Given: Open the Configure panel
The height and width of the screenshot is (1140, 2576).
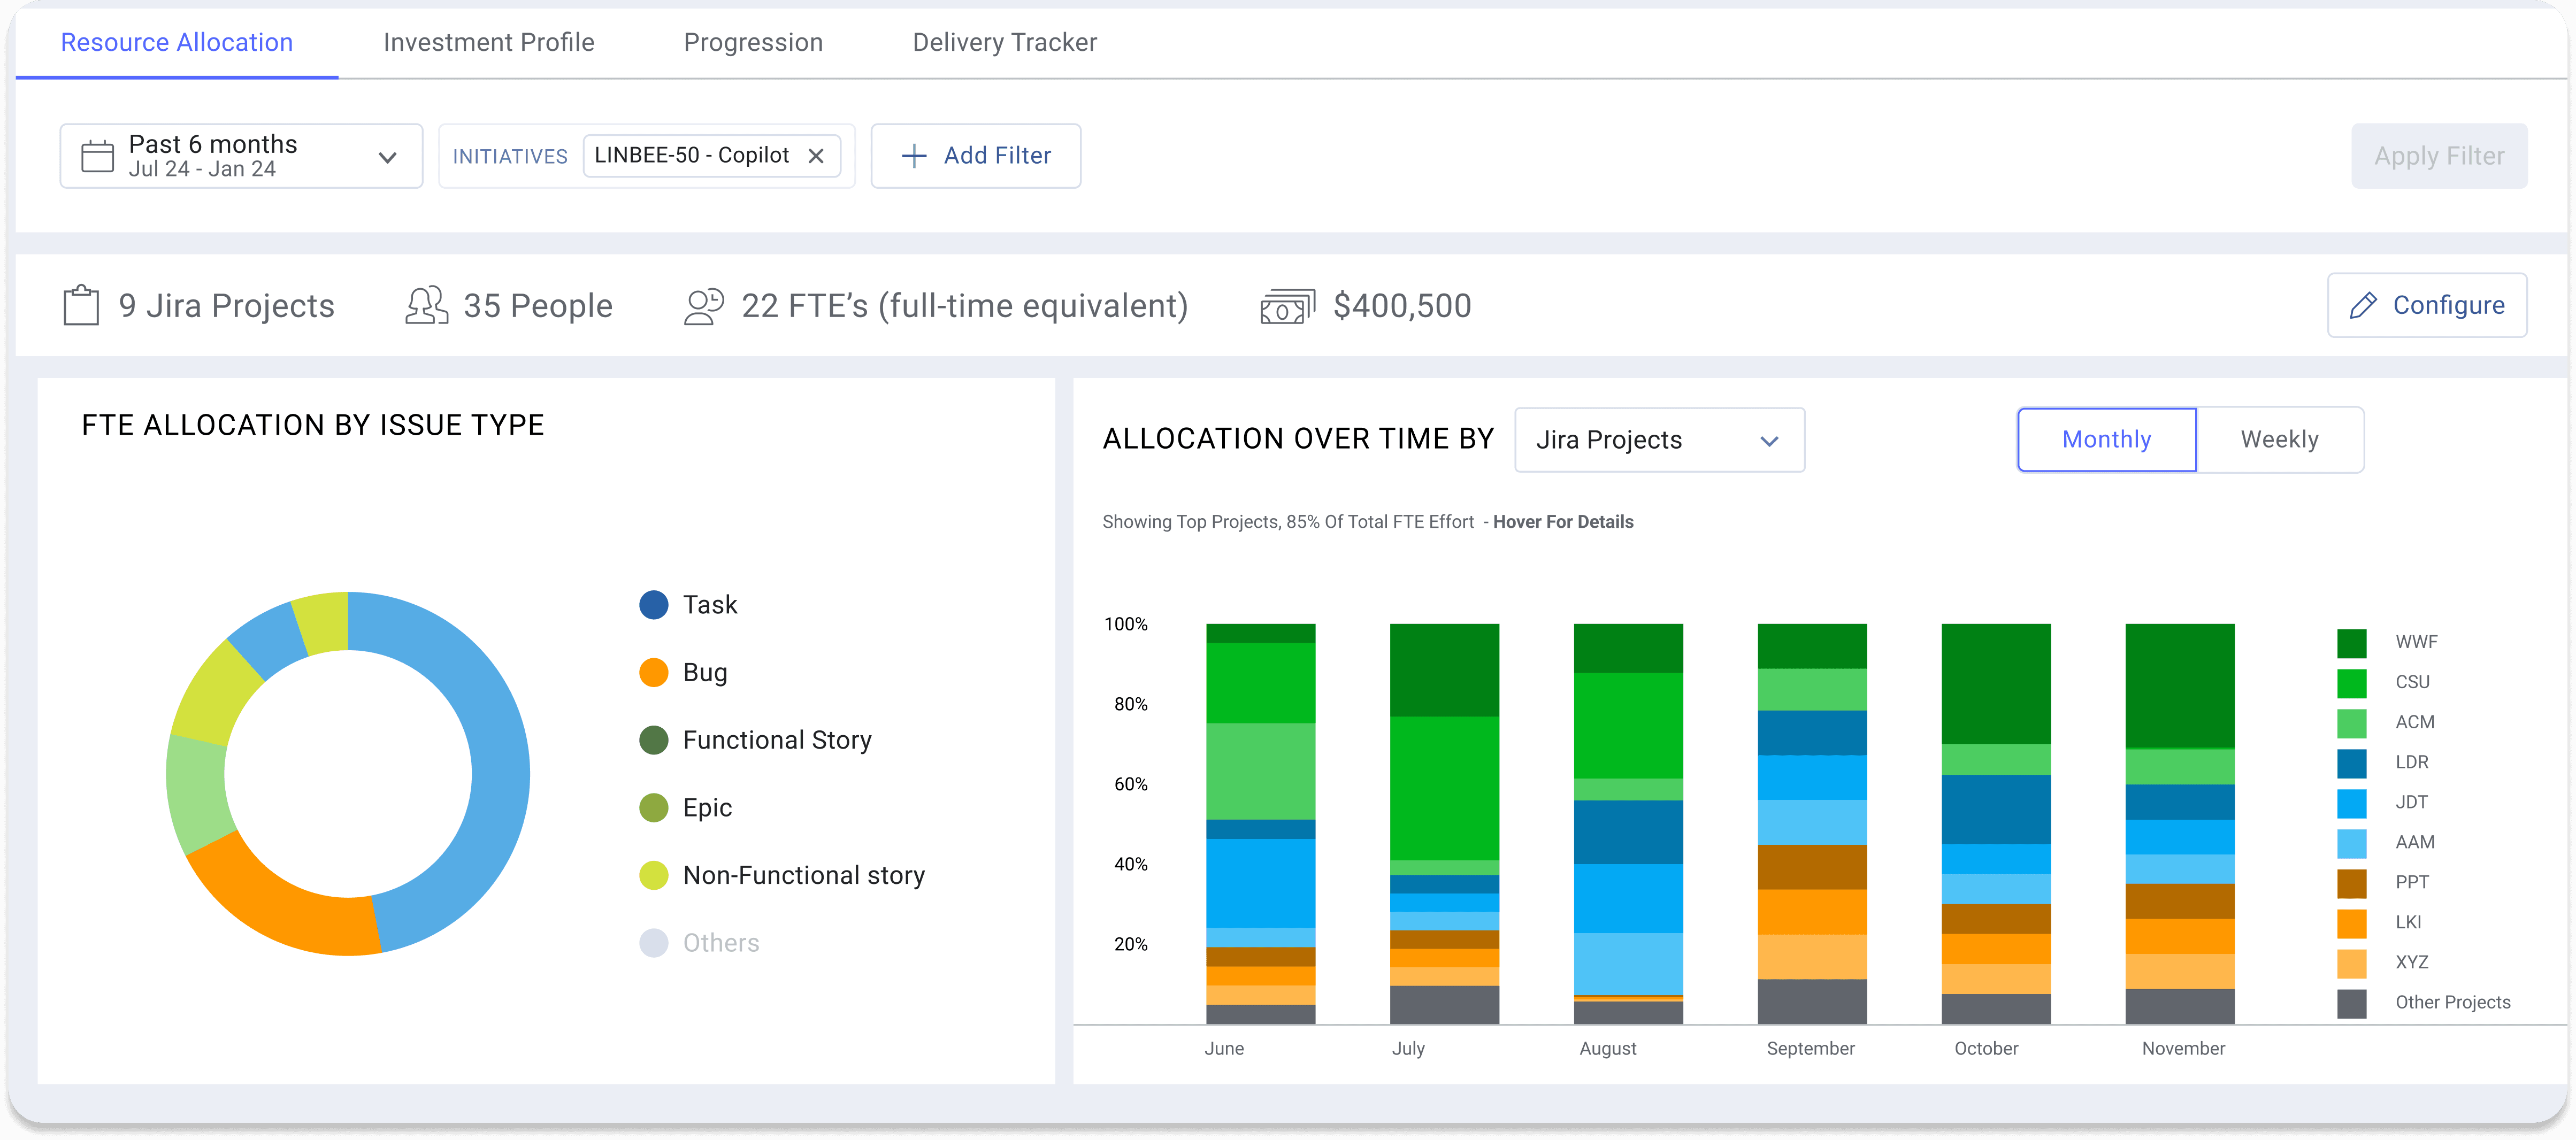Looking at the screenshot, I should coord(2427,305).
